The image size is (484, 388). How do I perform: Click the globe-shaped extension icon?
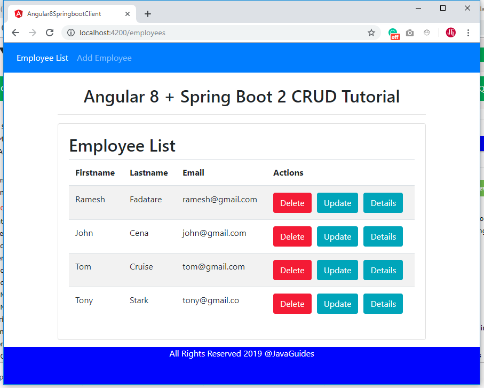[426, 33]
